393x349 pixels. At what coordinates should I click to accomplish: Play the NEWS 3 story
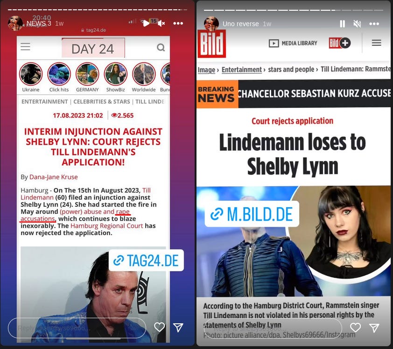click(146, 23)
